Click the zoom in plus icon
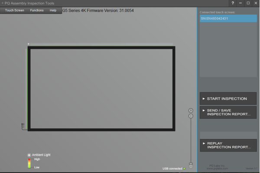Screen dimensions: 260x173 point(191,116)
